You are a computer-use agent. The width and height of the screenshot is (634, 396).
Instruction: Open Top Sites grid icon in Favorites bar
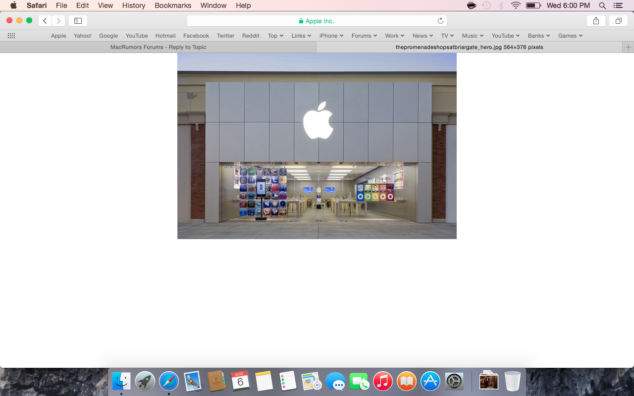(11, 36)
